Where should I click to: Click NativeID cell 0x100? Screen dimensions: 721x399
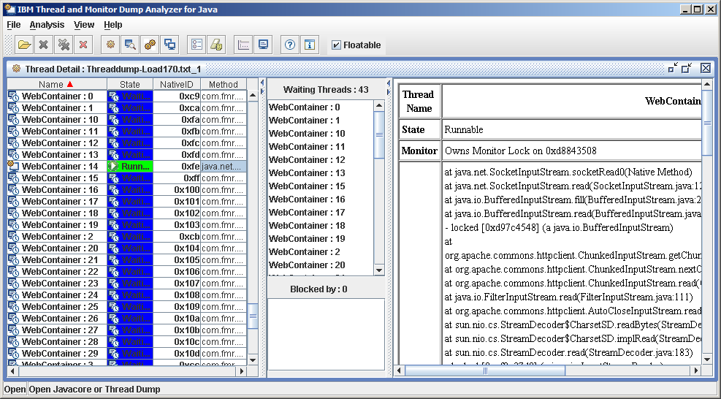[x=177, y=189]
